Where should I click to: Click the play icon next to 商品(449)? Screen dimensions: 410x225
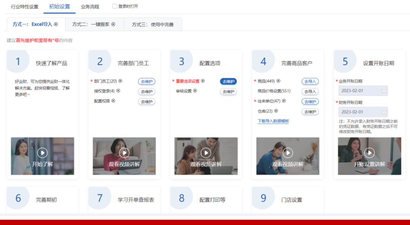tap(279, 81)
